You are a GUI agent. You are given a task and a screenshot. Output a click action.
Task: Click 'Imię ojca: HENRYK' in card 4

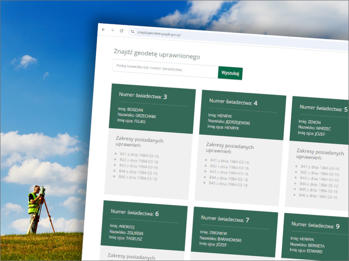click(x=223, y=127)
